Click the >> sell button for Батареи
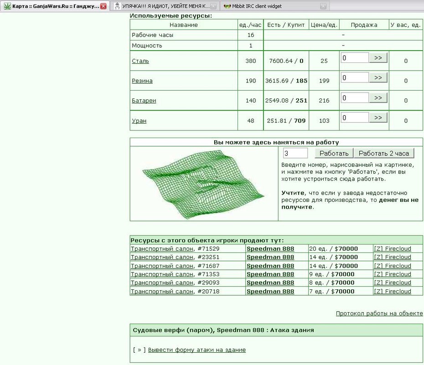This screenshot has width=424, height=365. pyautogui.click(x=378, y=98)
